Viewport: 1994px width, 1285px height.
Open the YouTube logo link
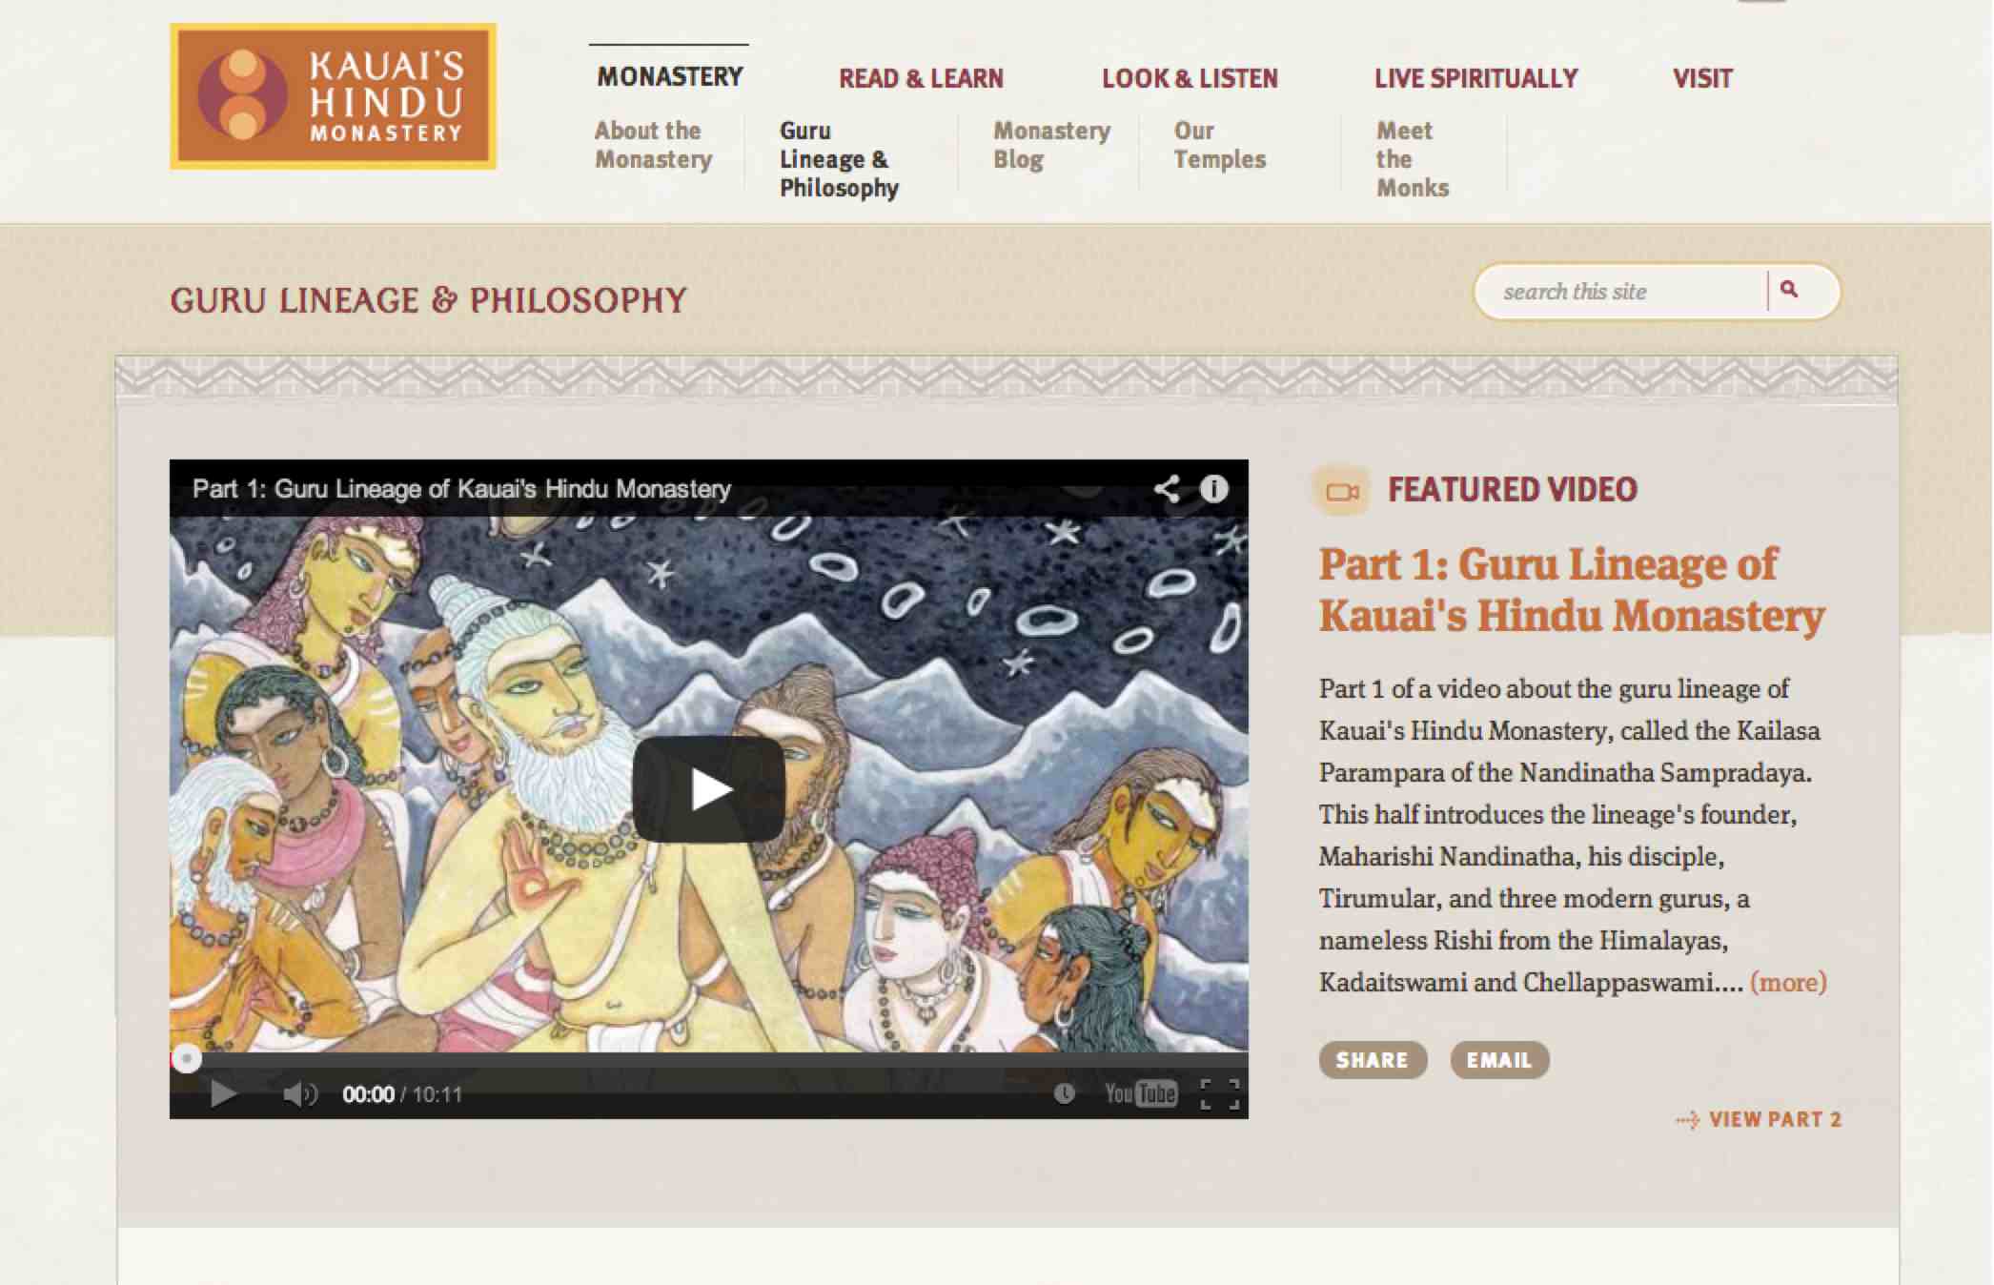1141,1094
